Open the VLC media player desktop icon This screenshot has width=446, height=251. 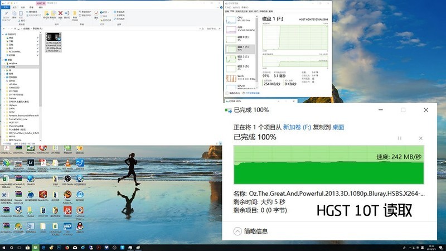(x=67, y=164)
